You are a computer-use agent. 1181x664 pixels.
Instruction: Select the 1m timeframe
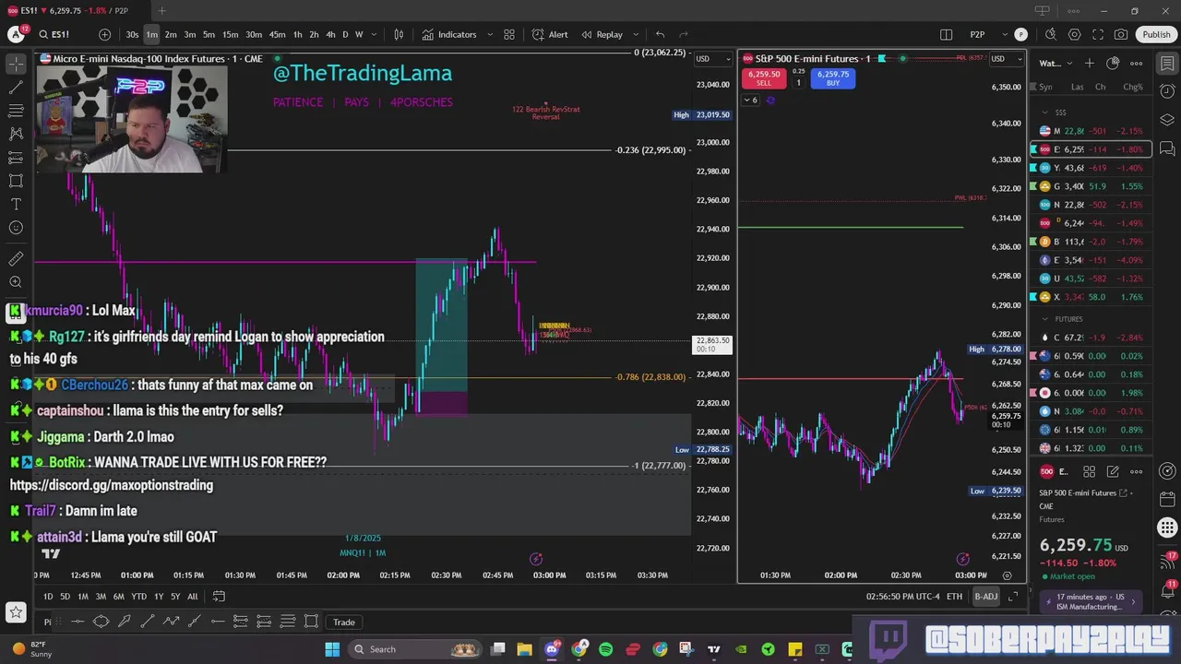[151, 34]
